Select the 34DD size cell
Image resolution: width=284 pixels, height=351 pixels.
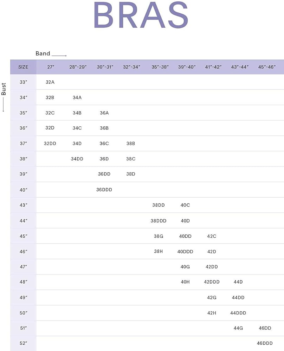pyautogui.click(x=77, y=159)
